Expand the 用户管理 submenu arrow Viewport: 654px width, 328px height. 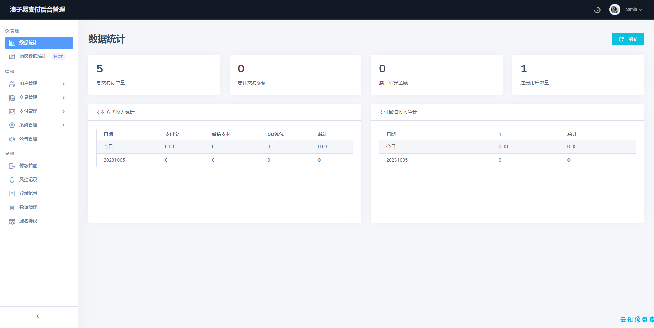point(64,84)
